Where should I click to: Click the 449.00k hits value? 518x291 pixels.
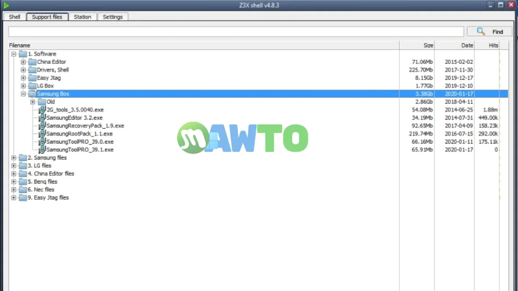click(488, 118)
